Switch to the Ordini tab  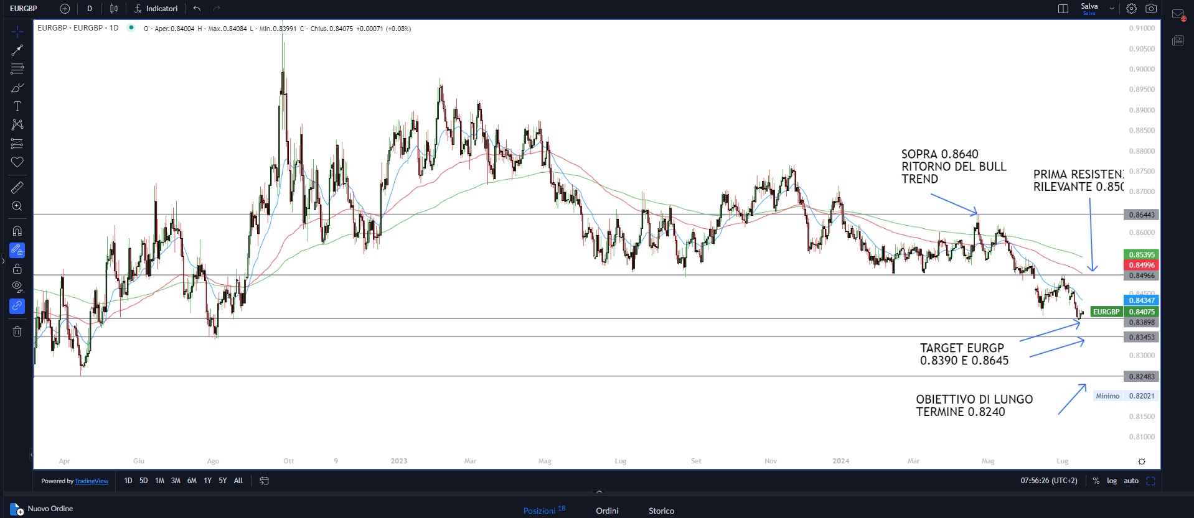point(607,511)
